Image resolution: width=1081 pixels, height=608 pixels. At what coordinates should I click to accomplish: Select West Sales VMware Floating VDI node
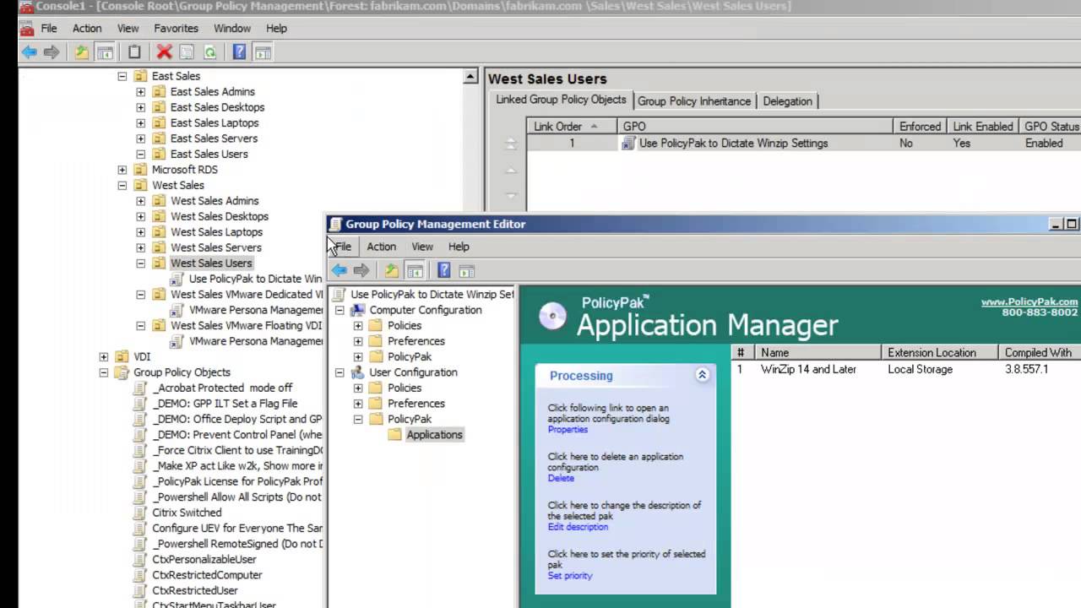tap(247, 326)
